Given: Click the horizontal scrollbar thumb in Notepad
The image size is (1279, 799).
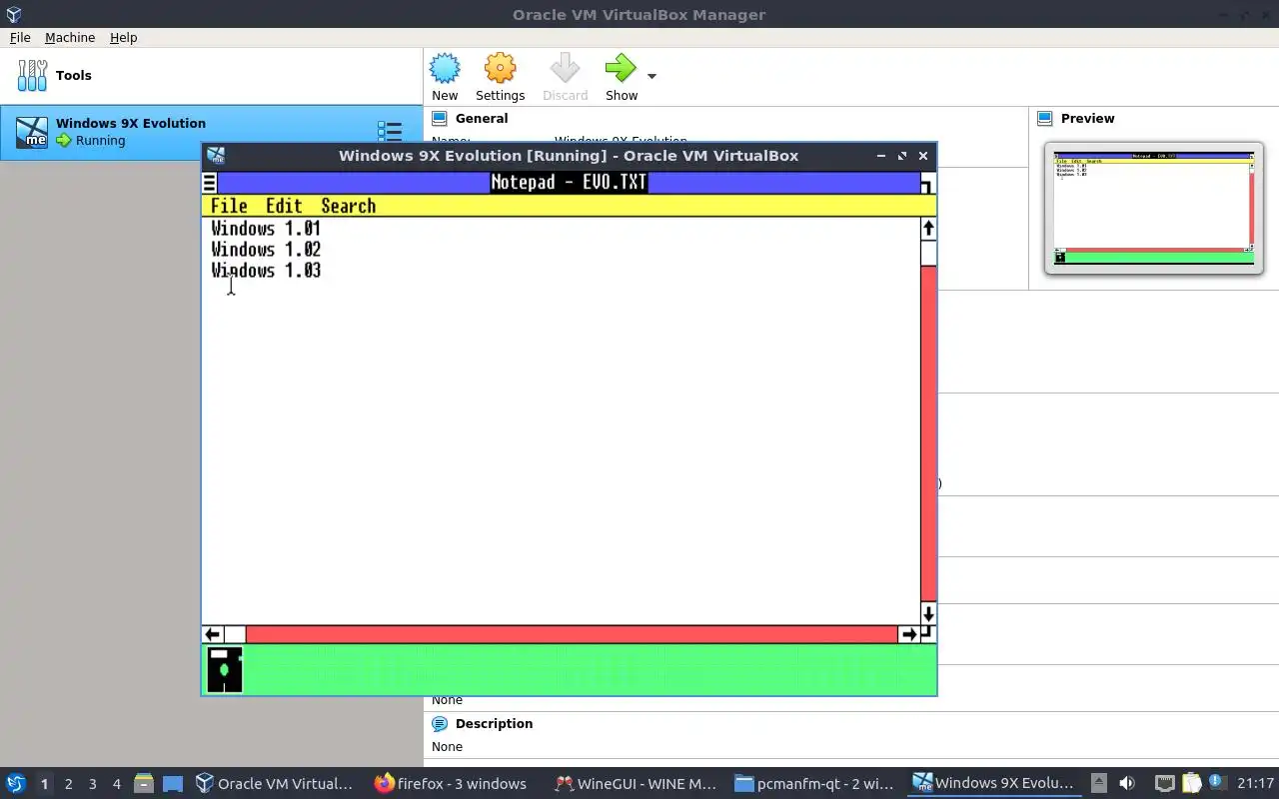Looking at the screenshot, I should pos(235,634).
